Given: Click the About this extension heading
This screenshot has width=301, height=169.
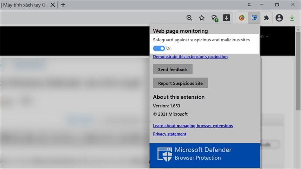Looking at the screenshot, I should [x=179, y=97].
